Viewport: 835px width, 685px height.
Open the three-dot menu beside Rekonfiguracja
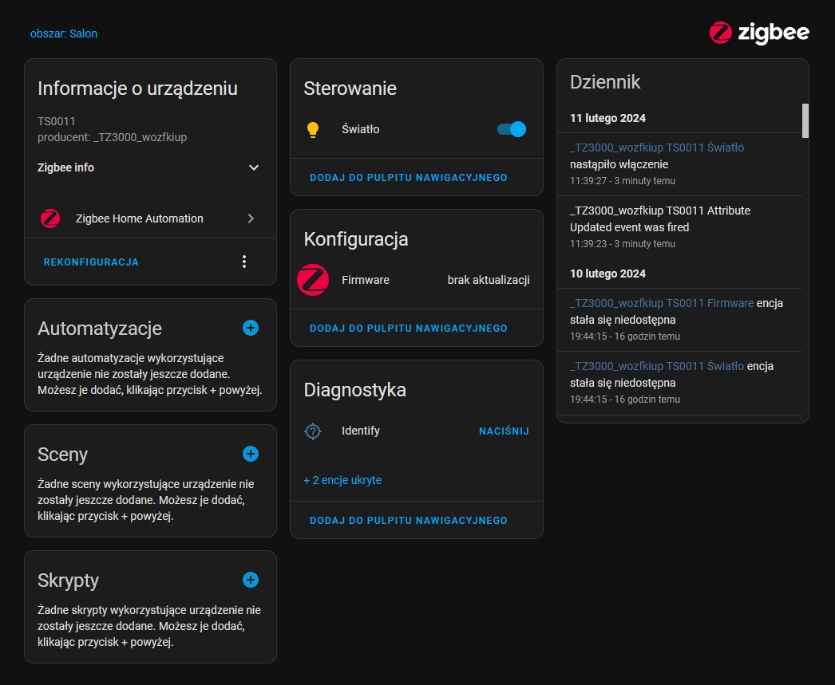244,262
